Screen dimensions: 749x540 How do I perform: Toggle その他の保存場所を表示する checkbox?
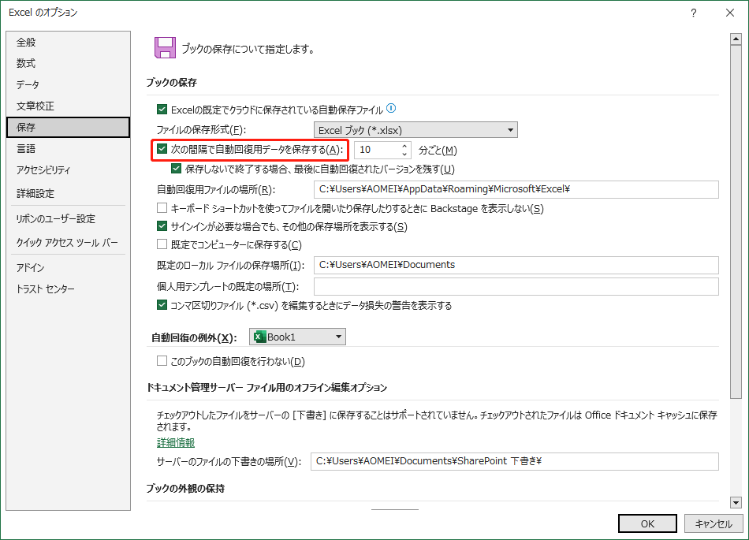pyautogui.click(x=162, y=226)
